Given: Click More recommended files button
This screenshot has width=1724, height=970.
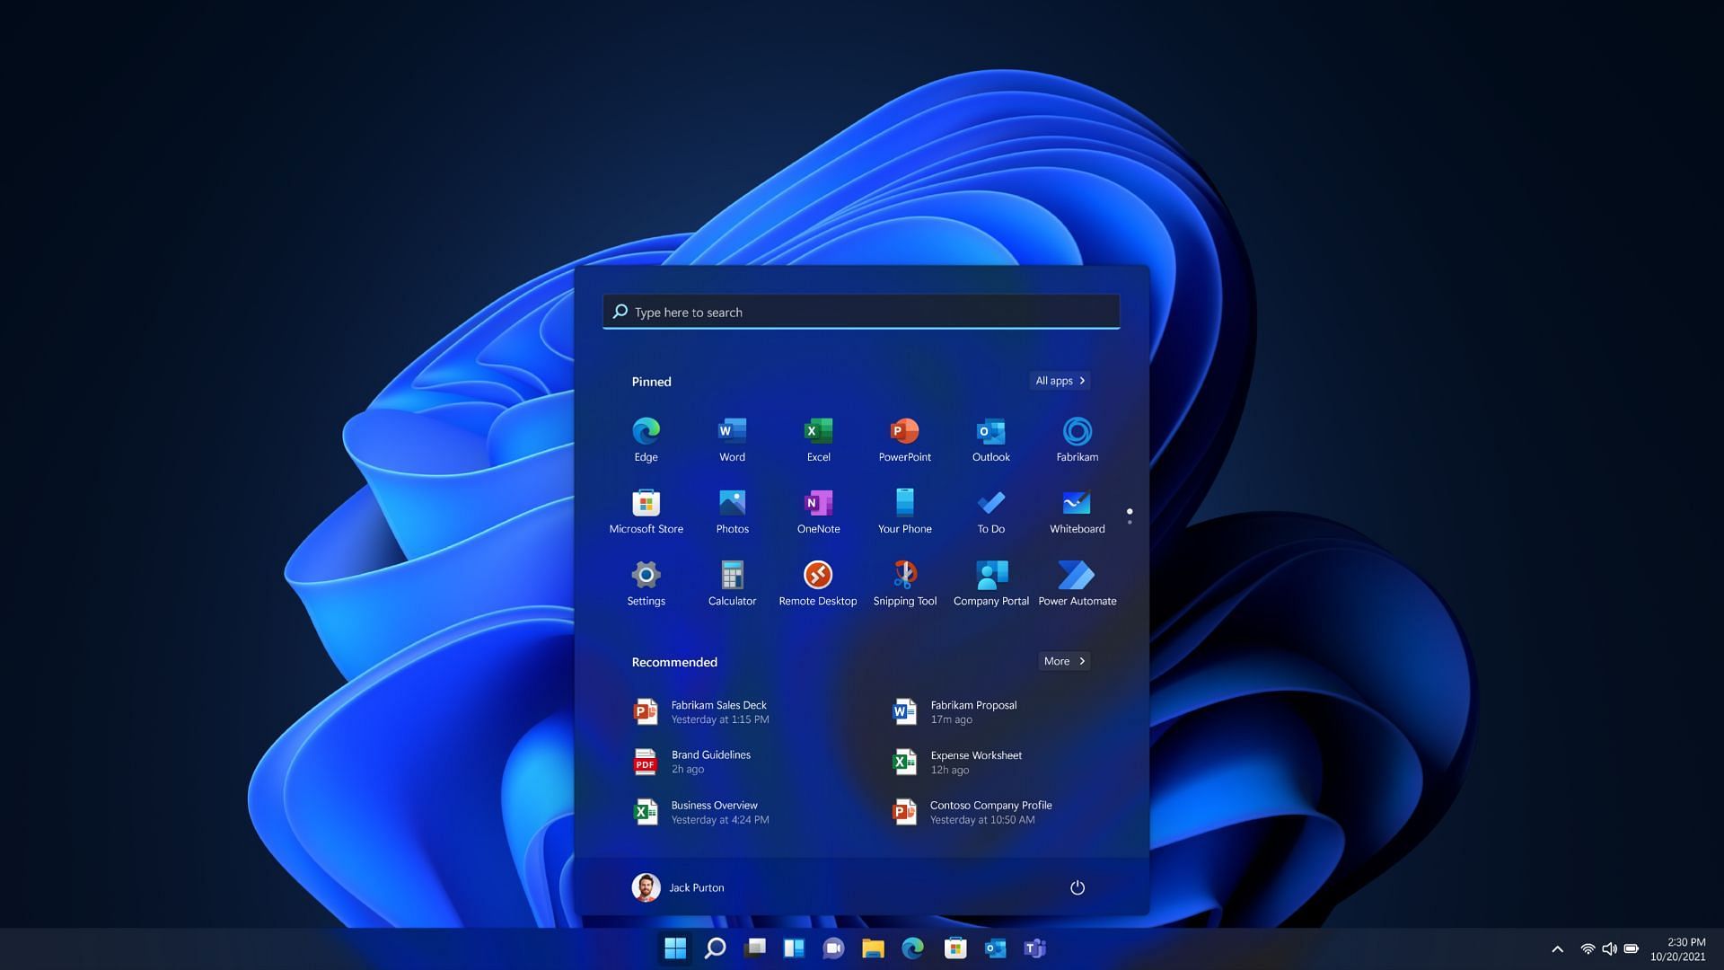Looking at the screenshot, I should (x=1062, y=661).
